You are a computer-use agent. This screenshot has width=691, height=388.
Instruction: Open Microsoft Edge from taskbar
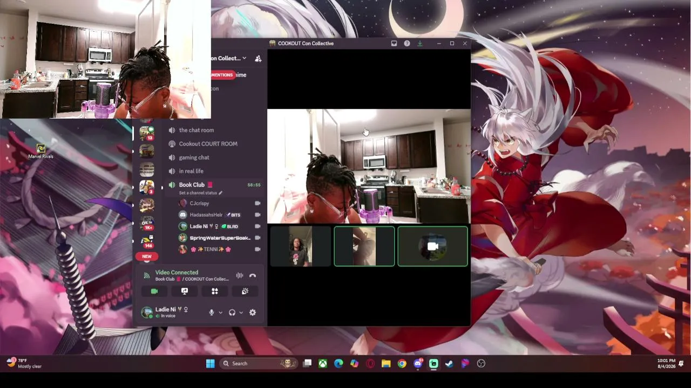click(x=338, y=364)
